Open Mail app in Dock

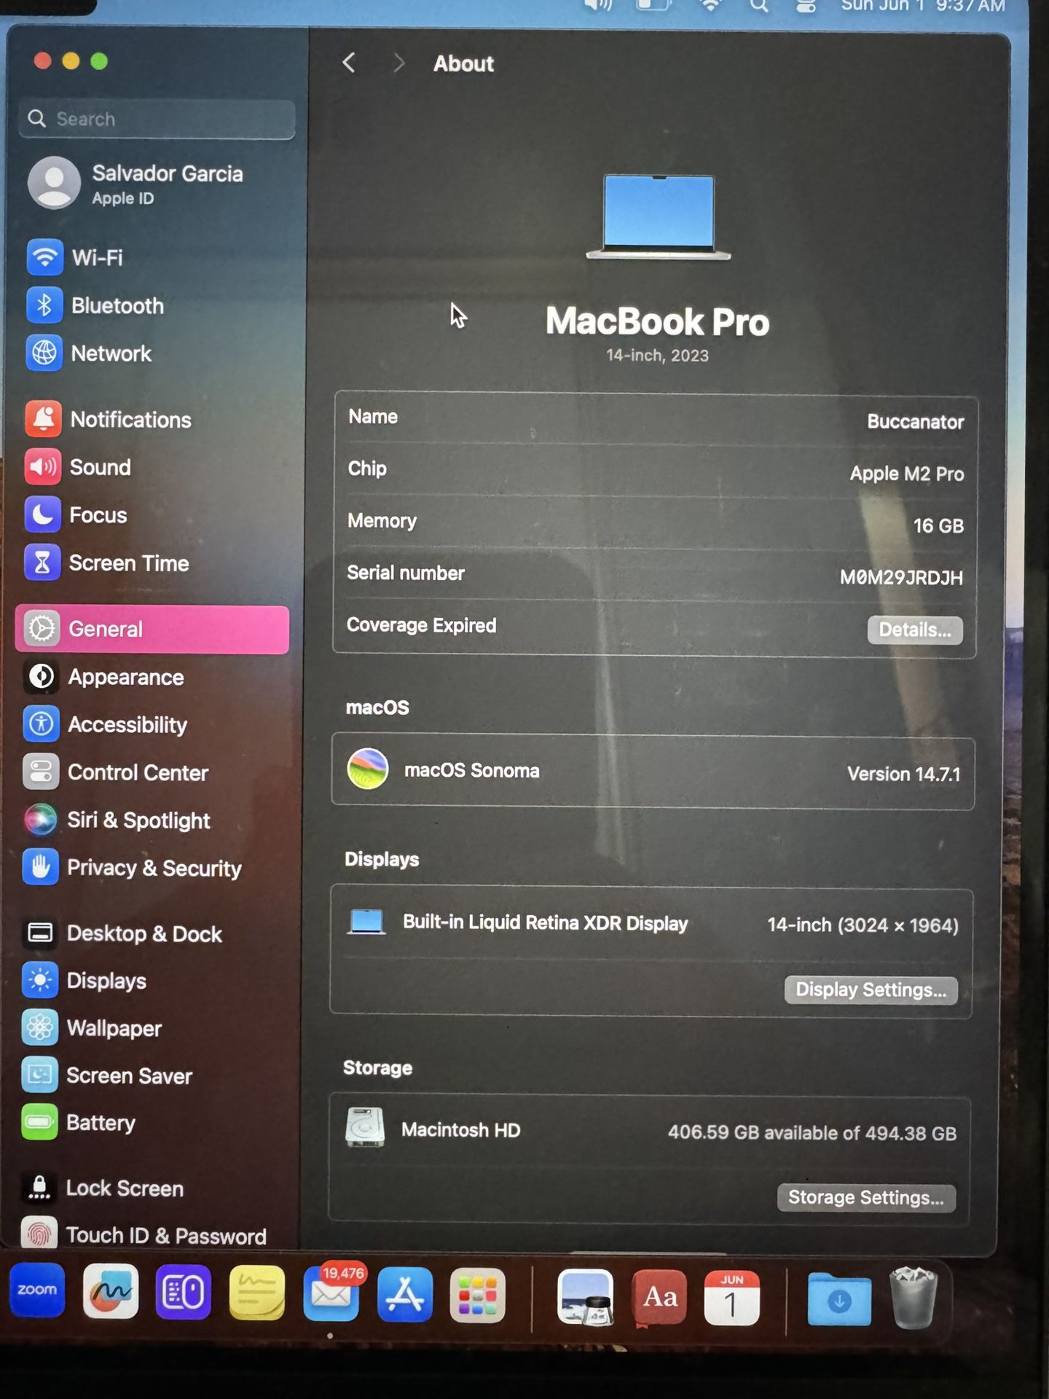point(331,1295)
